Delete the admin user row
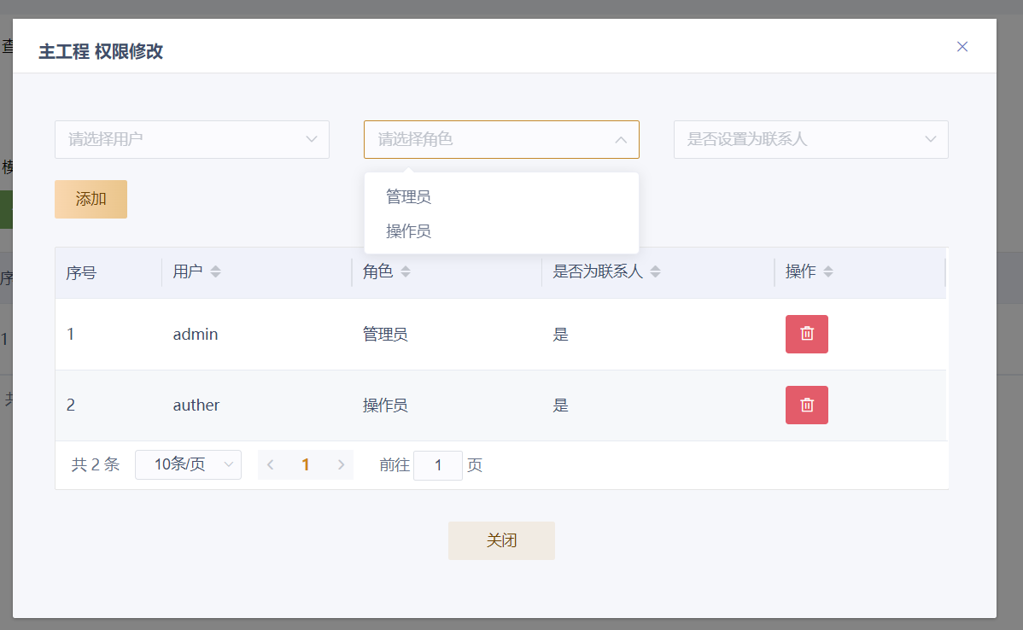Image resolution: width=1023 pixels, height=630 pixels. click(x=806, y=334)
